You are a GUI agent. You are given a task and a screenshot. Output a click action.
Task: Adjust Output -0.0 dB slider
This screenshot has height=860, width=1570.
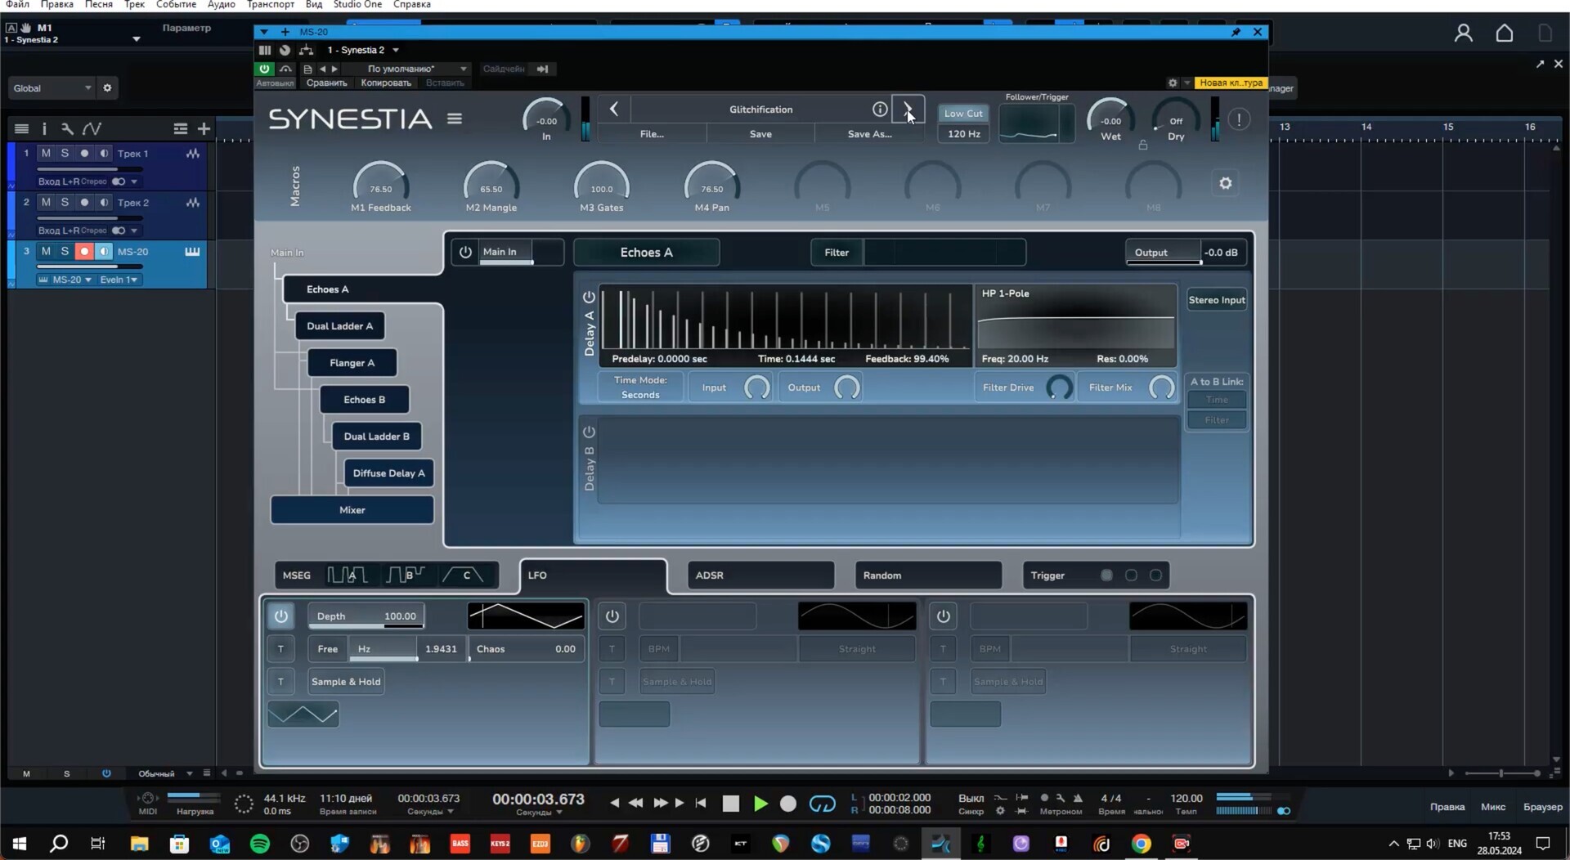1186,252
